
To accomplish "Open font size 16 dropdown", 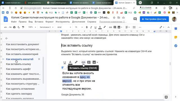I will [79, 27].
